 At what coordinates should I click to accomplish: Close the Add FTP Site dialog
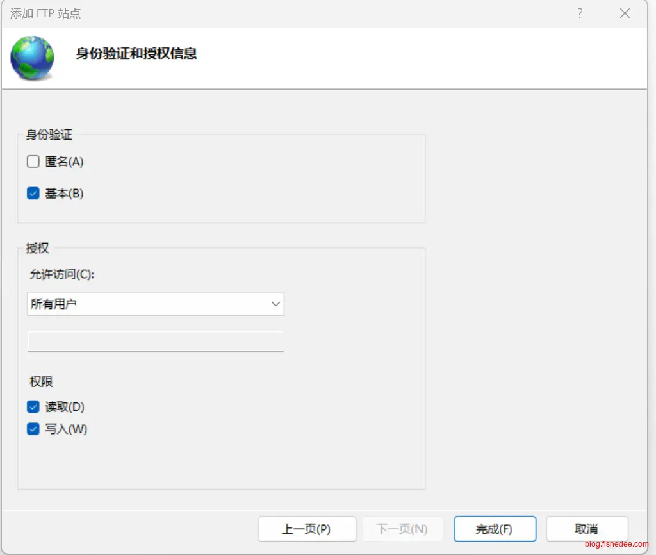point(625,13)
